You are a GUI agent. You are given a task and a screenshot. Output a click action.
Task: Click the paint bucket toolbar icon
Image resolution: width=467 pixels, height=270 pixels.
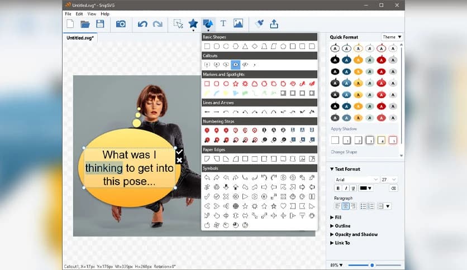pos(259,23)
